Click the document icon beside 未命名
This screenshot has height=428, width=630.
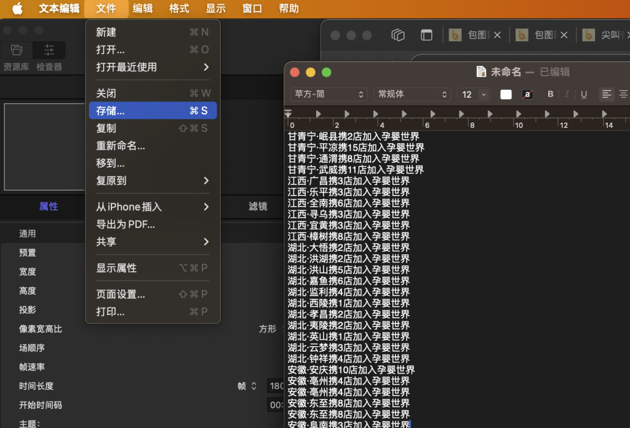tap(482, 72)
